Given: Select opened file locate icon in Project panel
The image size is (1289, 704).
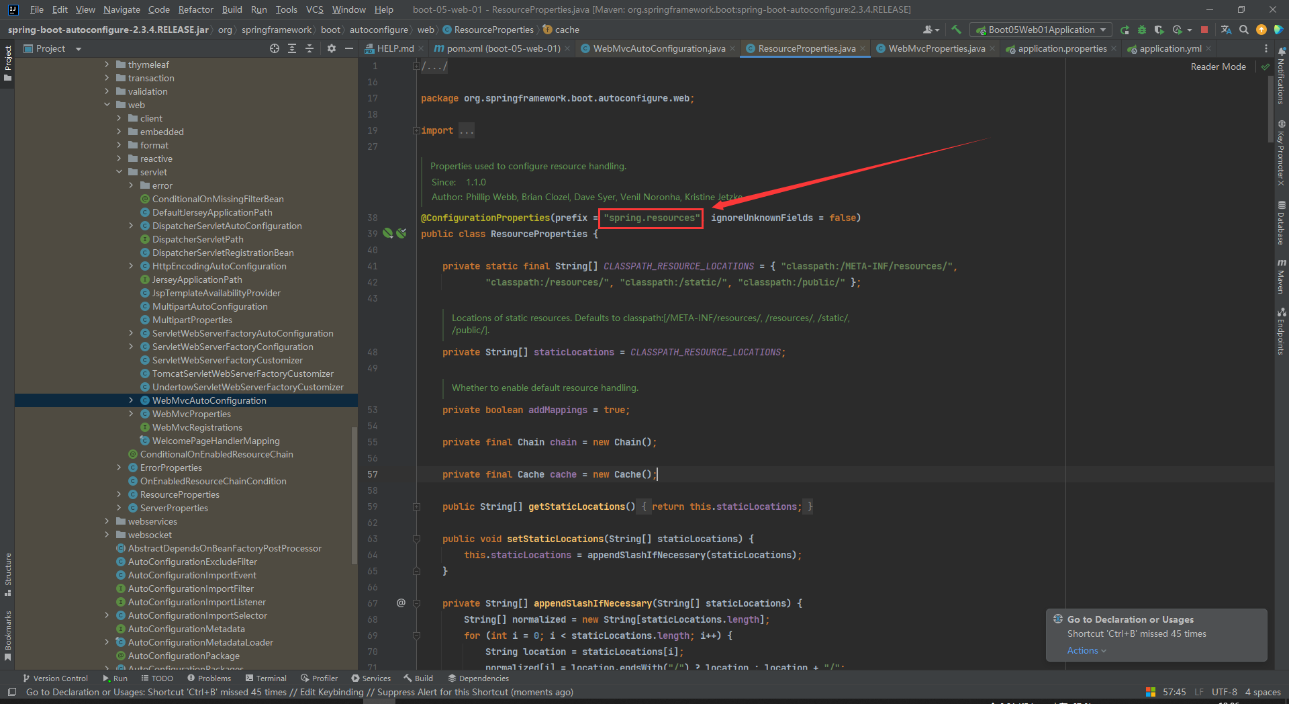Looking at the screenshot, I should tap(275, 48).
